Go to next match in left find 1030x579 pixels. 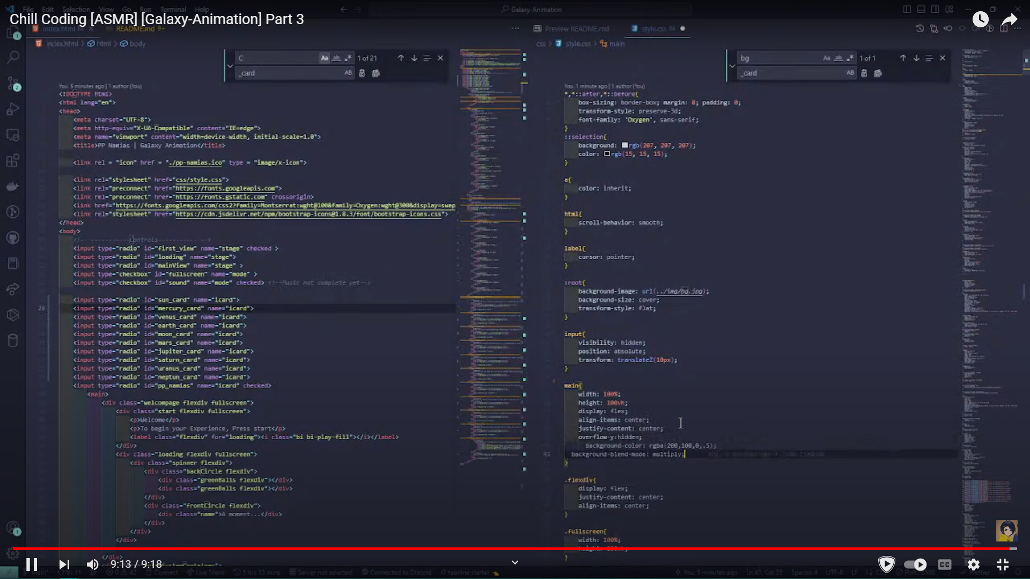[414, 58]
